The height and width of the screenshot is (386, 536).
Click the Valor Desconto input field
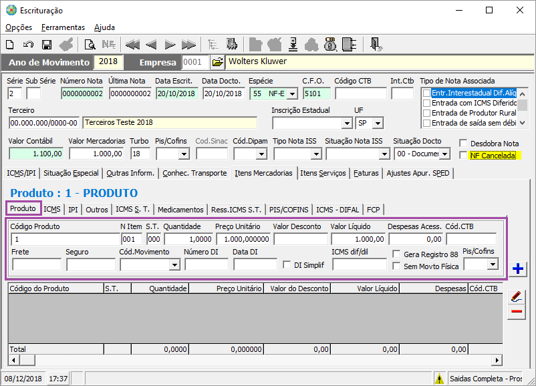click(x=301, y=239)
